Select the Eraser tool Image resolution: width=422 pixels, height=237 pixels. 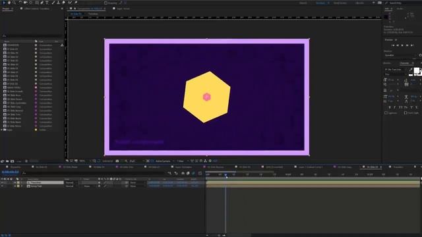tap(64, 3)
